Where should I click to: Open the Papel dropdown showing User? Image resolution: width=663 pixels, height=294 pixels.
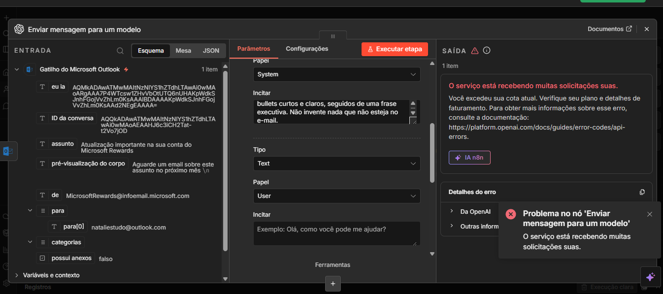click(337, 196)
